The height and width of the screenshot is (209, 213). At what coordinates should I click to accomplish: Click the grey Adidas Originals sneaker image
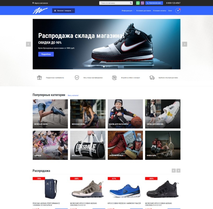(x=87, y=189)
